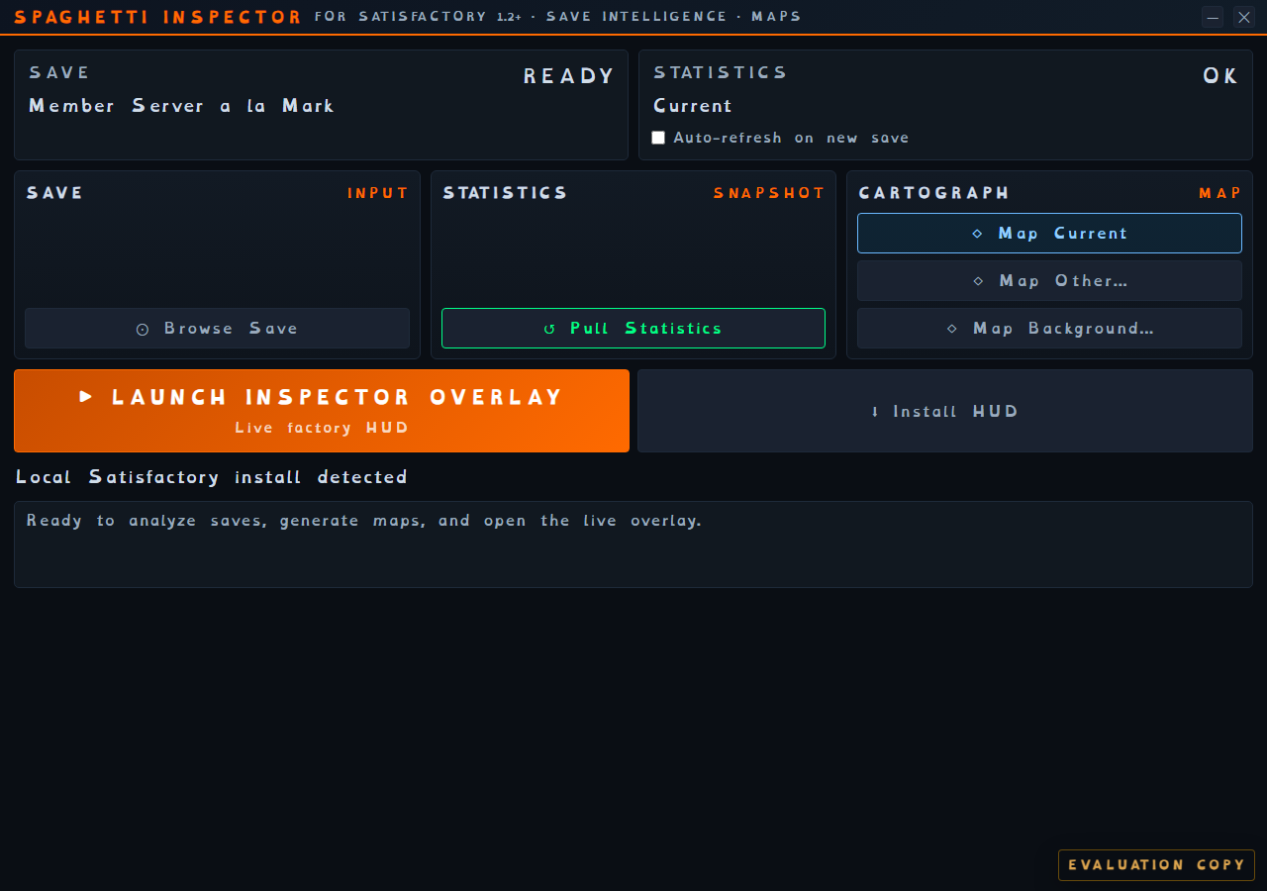
Task: Click the OK statistics status text
Action: (1220, 76)
